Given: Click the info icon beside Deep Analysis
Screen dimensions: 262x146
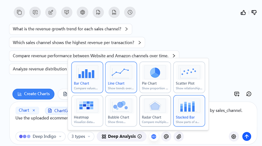Looking at the screenshot, I should click(140, 137).
